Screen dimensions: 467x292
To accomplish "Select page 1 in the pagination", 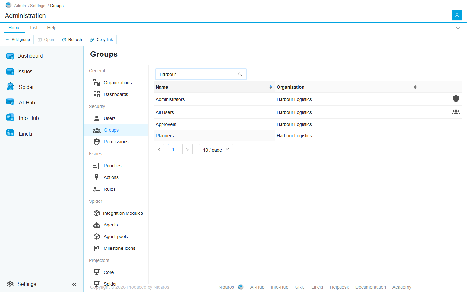I will coord(173,149).
